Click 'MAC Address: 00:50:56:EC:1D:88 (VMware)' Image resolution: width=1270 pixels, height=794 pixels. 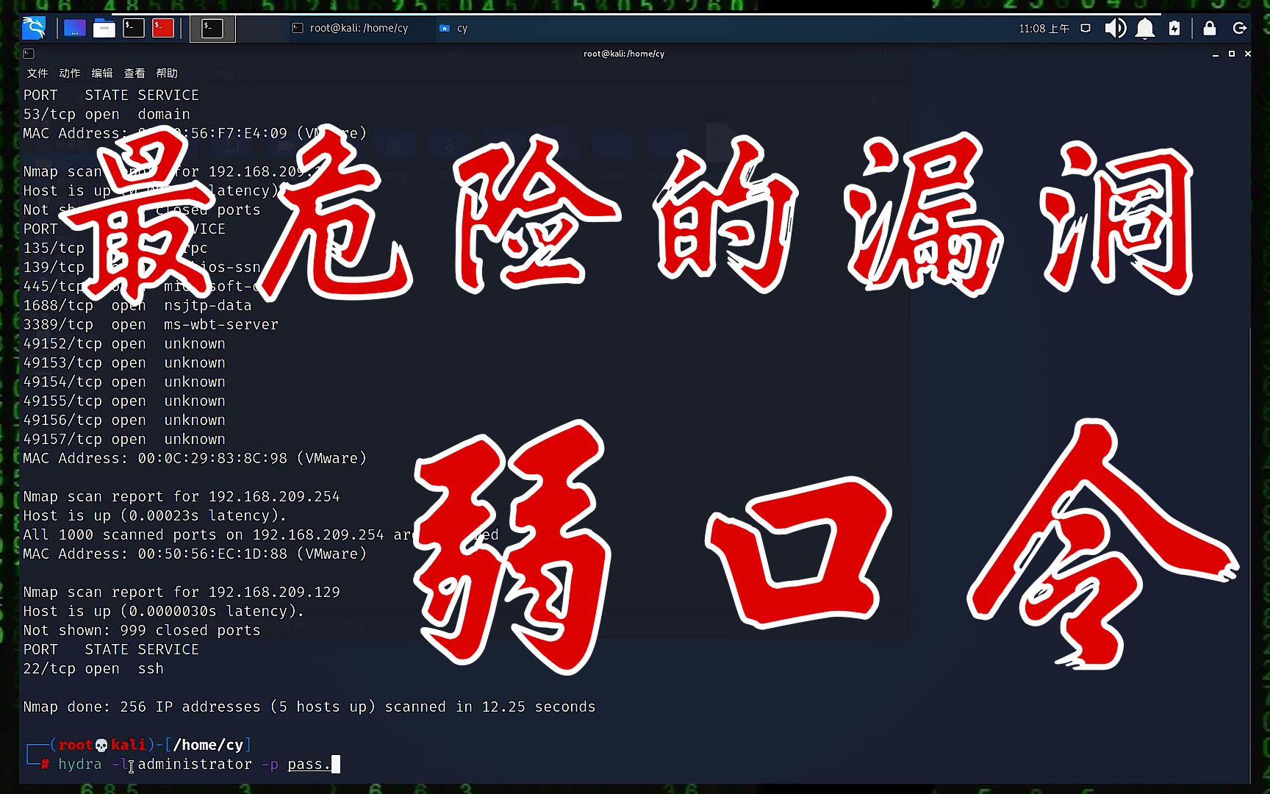pyautogui.click(x=195, y=554)
